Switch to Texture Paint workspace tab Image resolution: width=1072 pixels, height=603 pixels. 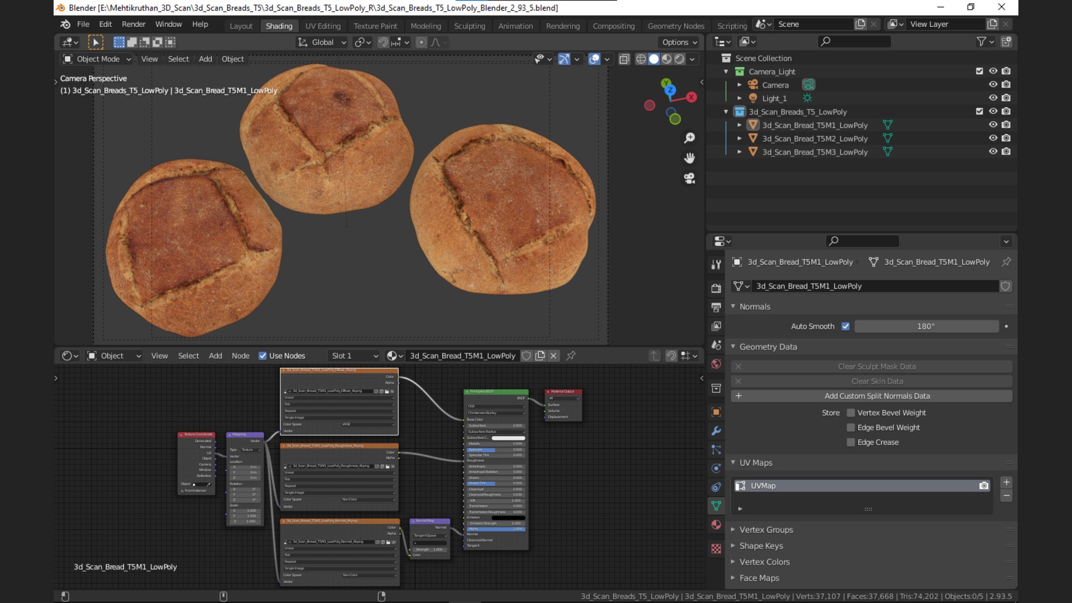point(375,26)
